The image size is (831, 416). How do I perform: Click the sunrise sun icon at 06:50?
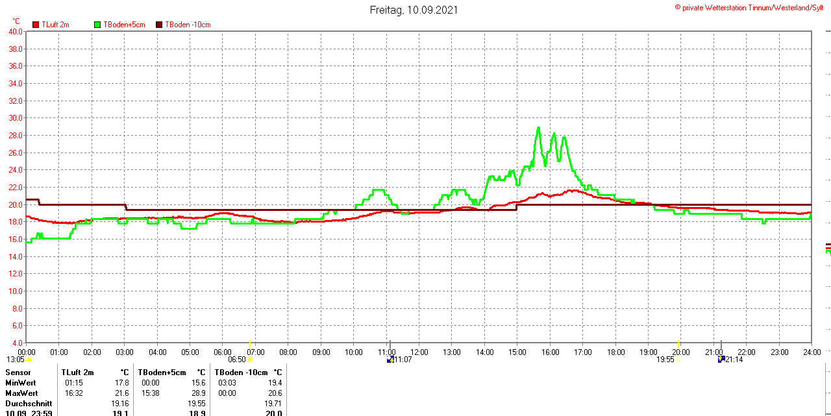(250, 360)
